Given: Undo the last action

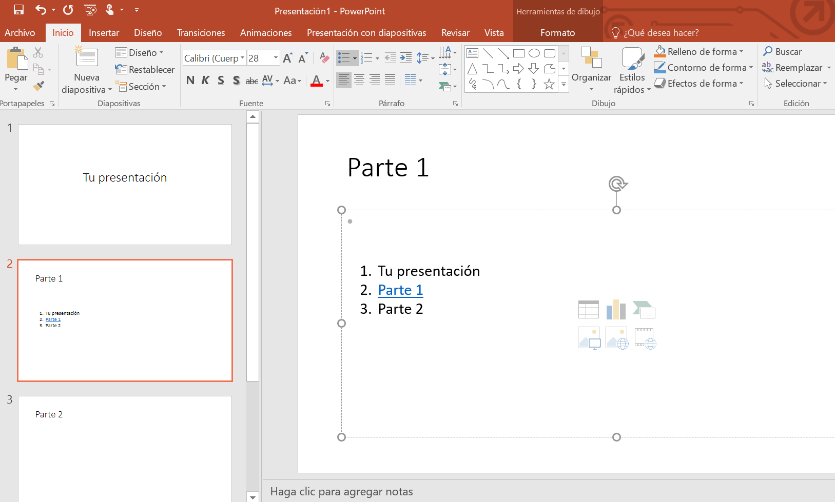Looking at the screenshot, I should [x=41, y=10].
